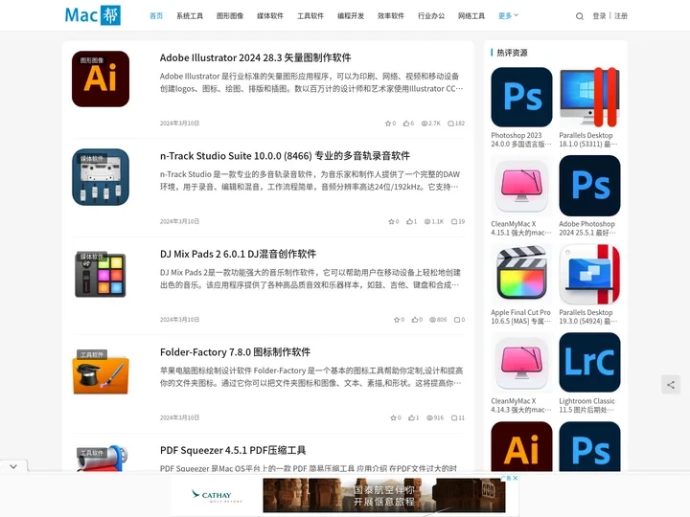Click the Cathay Pacific ad banner image
This screenshot has height=517, width=690.
[x=384, y=496]
